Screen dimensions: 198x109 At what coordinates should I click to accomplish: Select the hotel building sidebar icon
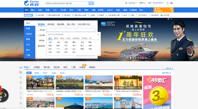[x=21, y=72]
